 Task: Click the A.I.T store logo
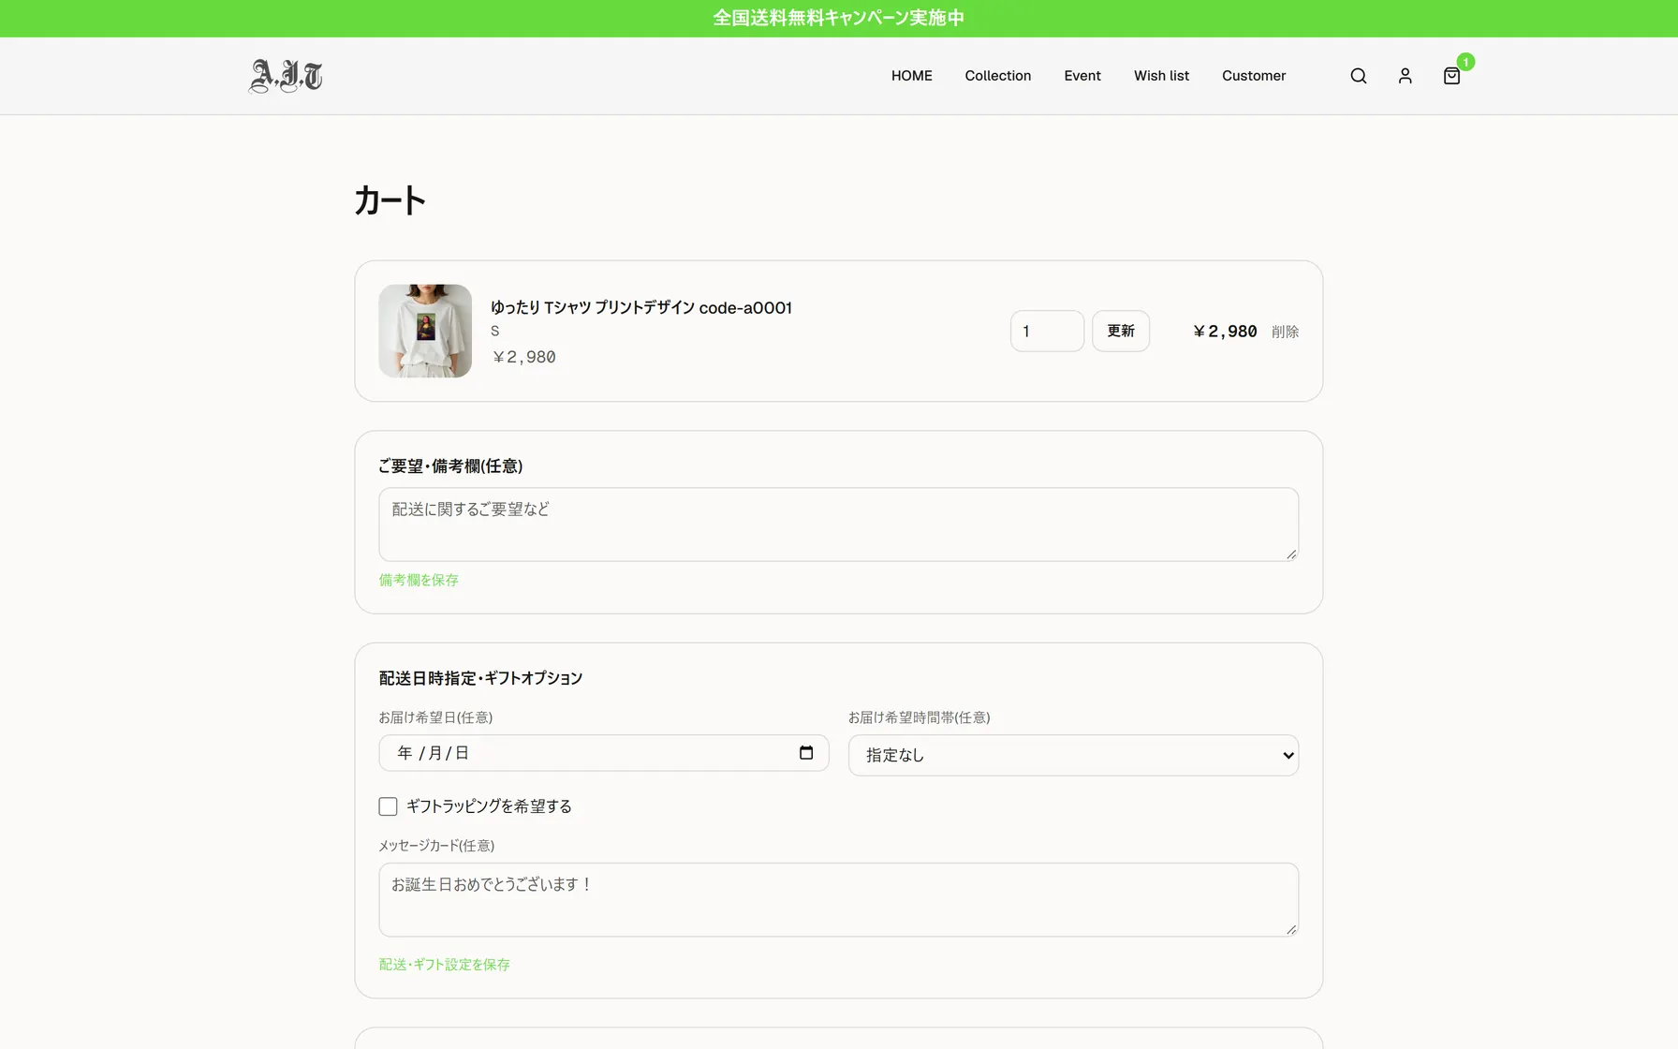click(x=286, y=76)
